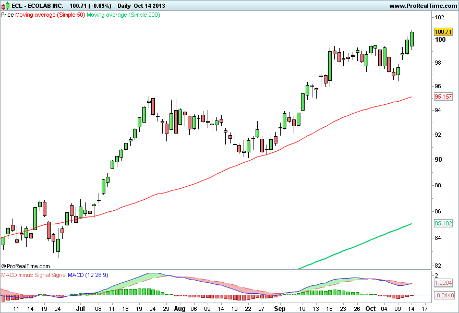This screenshot has height=313, width=459.
Task: Click the 'ECL - ECOLAB INC.' chart title
Action: tap(38, 6)
